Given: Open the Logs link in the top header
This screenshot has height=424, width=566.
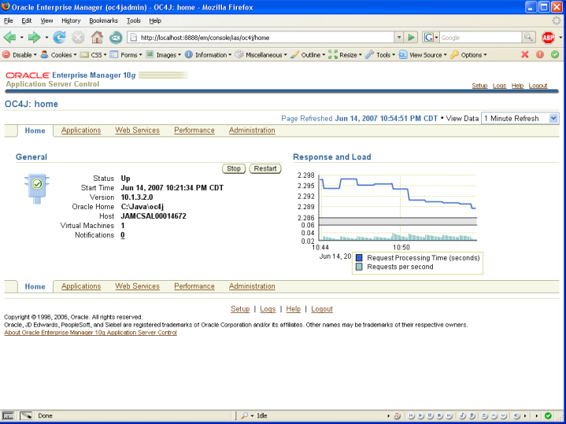Looking at the screenshot, I should coord(499,86).
